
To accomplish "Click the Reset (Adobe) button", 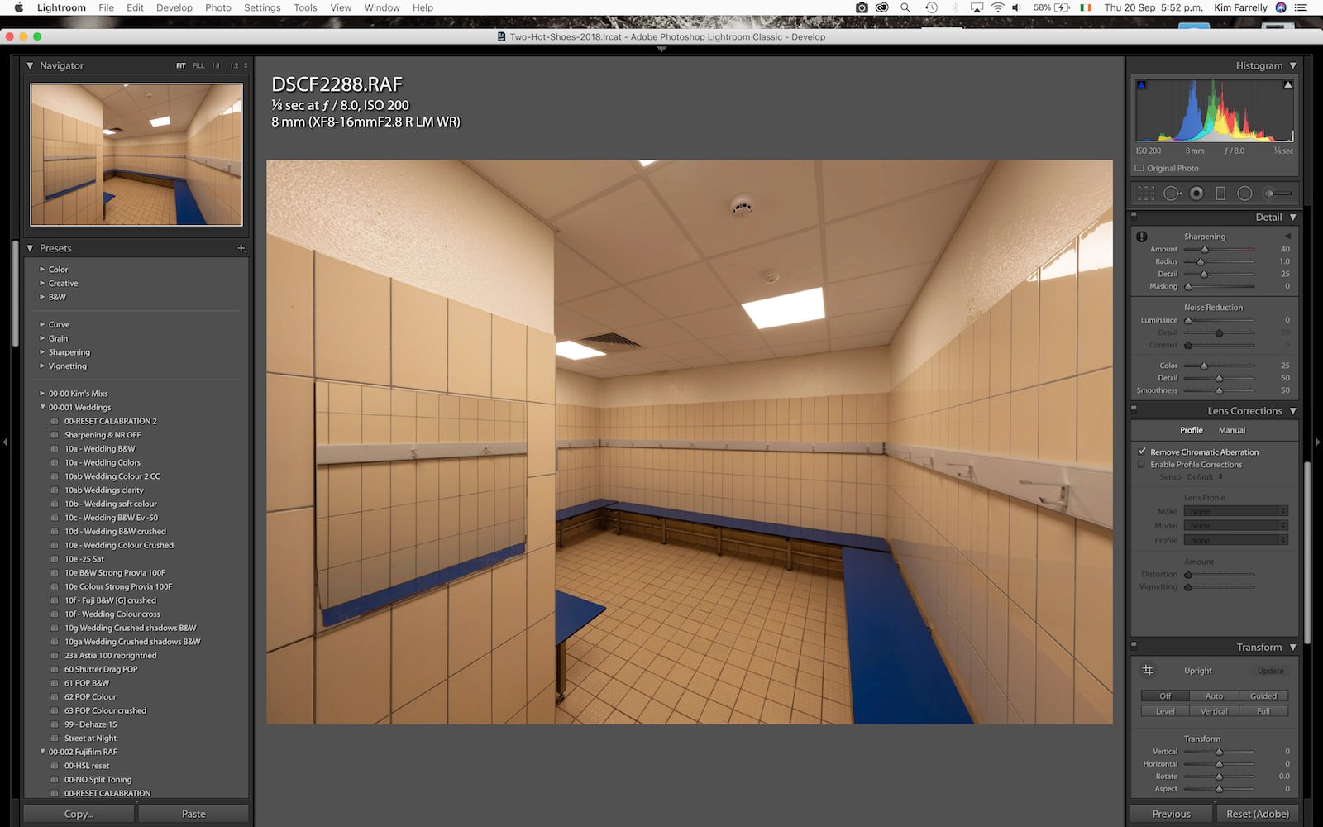I will [1258, 814].
